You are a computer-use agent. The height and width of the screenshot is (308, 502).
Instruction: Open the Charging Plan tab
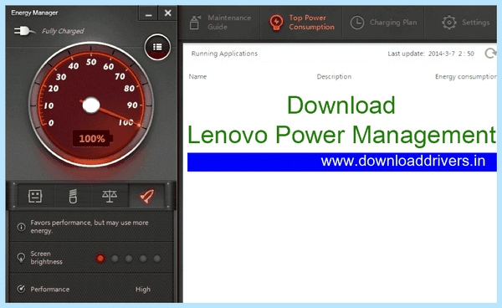coord(383,23)
